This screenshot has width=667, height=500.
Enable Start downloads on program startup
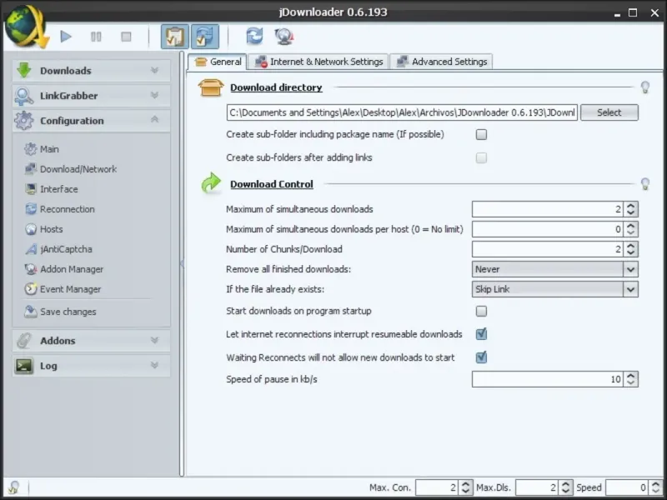481,311
